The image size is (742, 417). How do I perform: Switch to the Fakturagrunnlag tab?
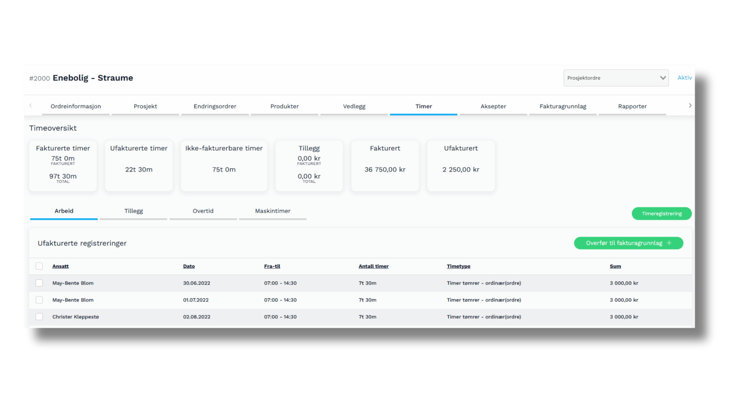coord(563,106)
